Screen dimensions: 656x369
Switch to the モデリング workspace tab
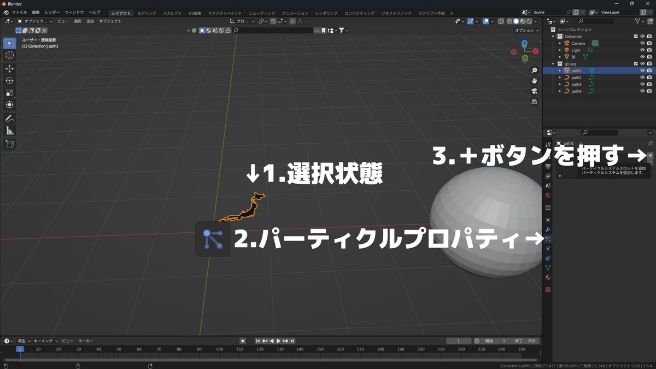click(x=146, y=12)
